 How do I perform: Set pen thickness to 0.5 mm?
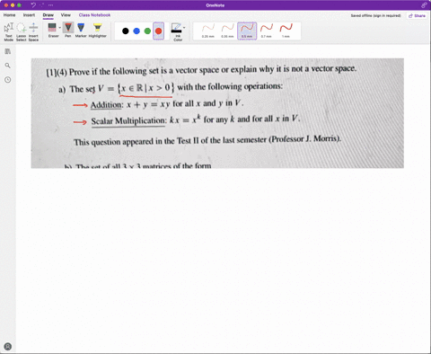click(247, 31)
